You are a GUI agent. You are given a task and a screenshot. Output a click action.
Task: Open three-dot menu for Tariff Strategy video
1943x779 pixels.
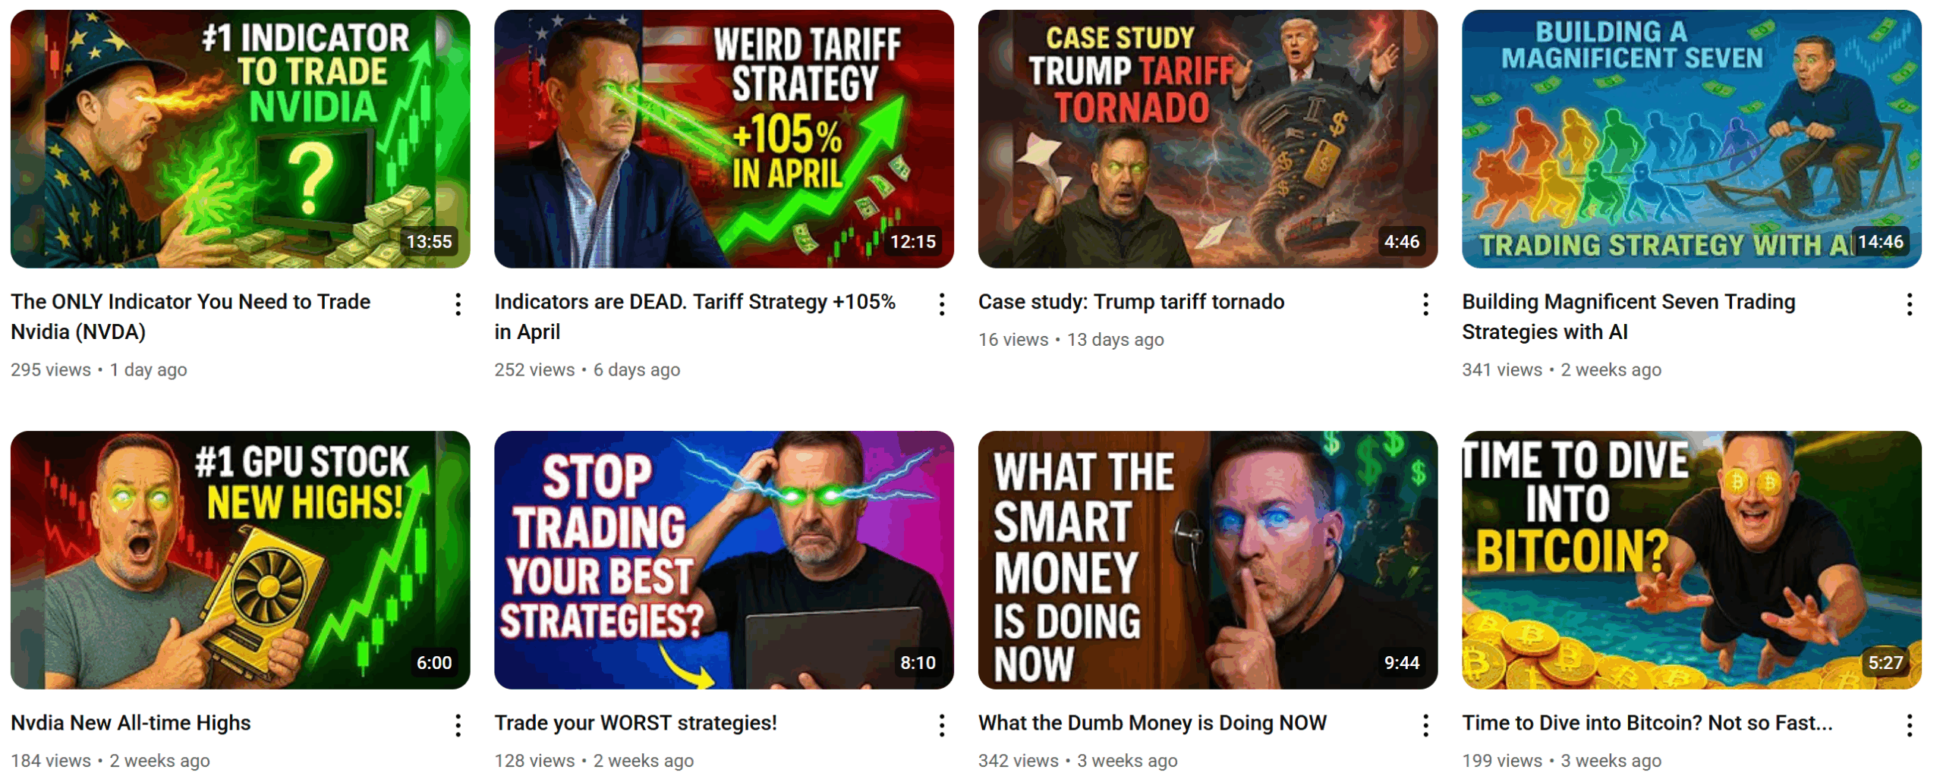[x=942, y=304]
